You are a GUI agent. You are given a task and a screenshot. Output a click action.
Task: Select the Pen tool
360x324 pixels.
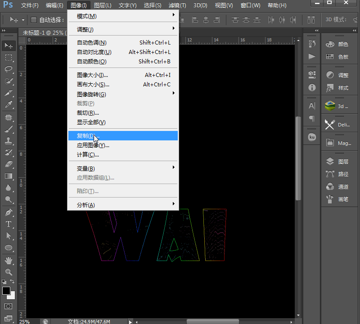pos(9,212)
